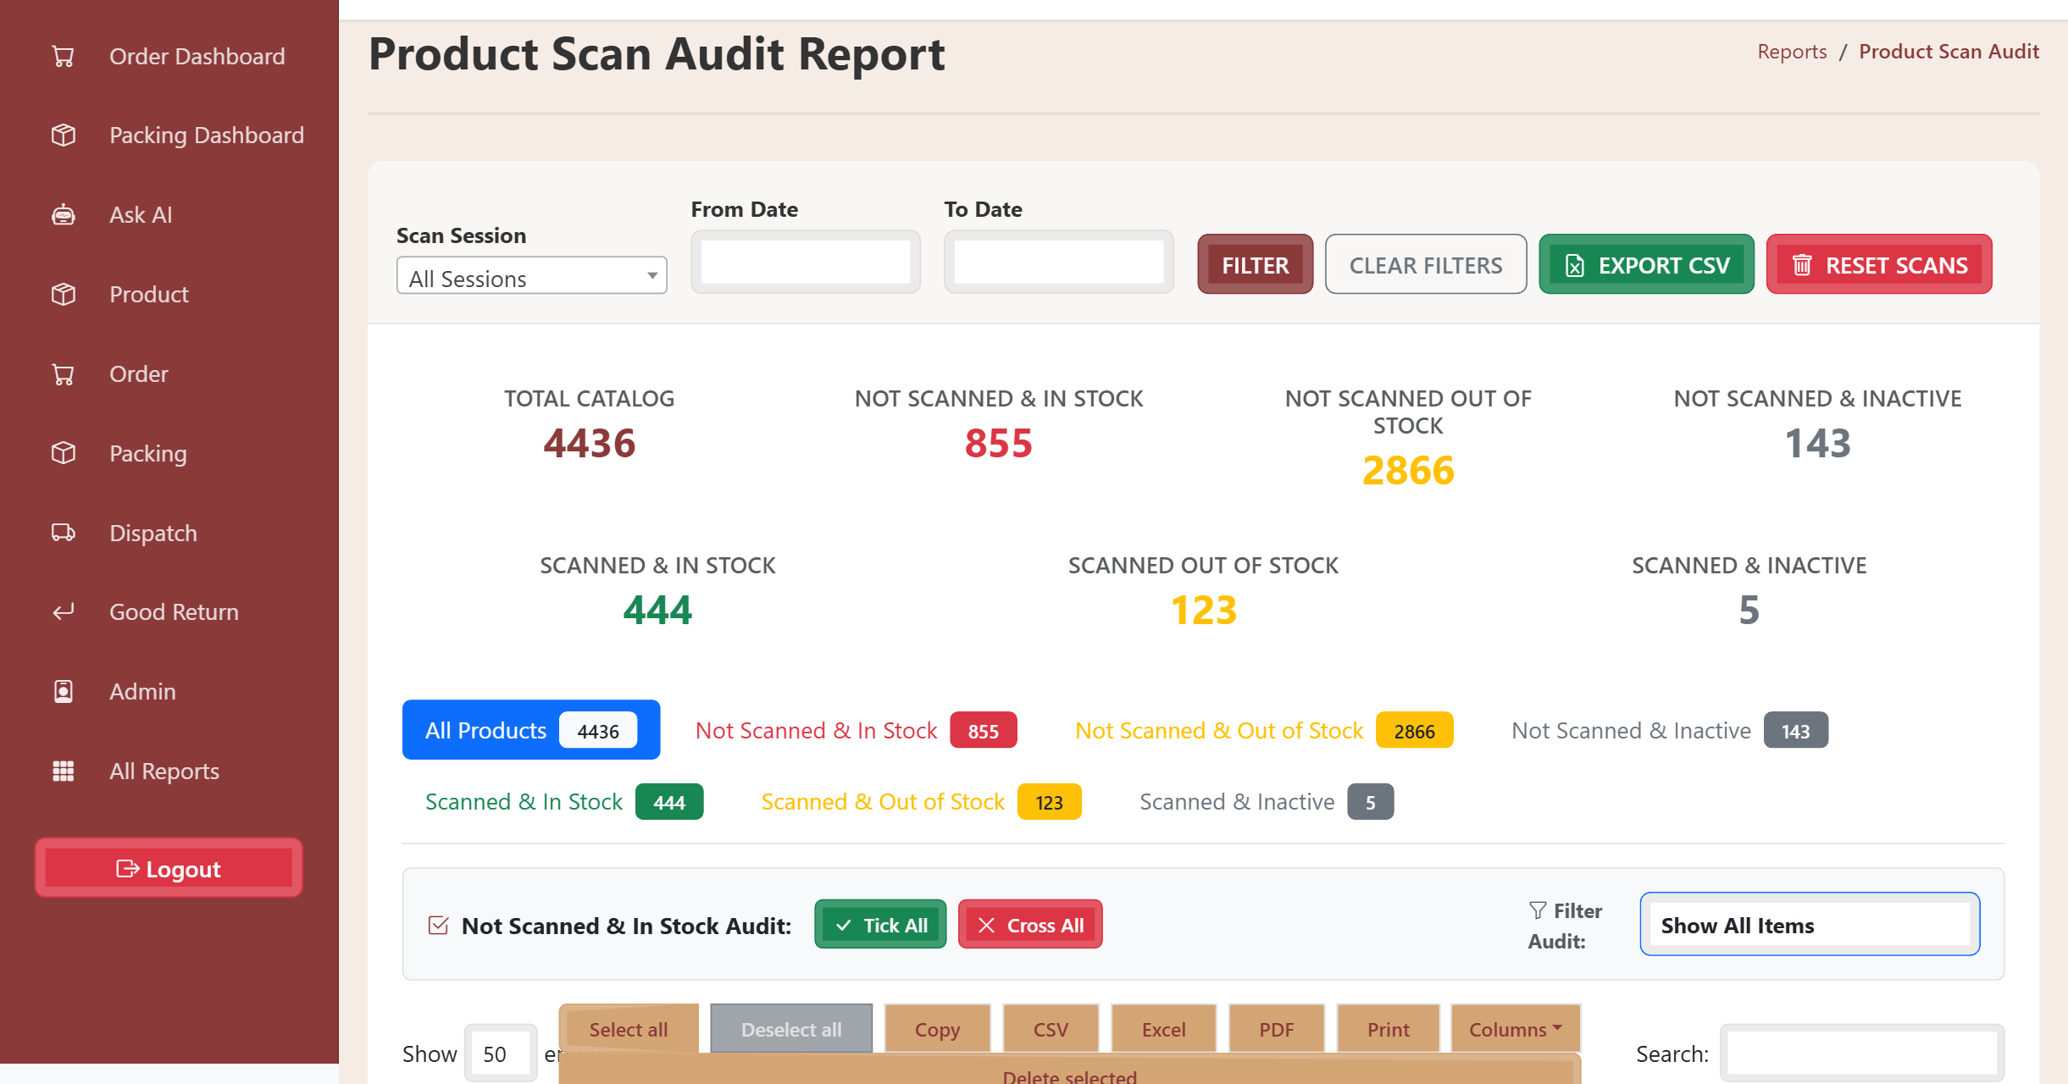
Task: Switch to Scanned & Out of Stock tab
Action: [x=921, y=801]
